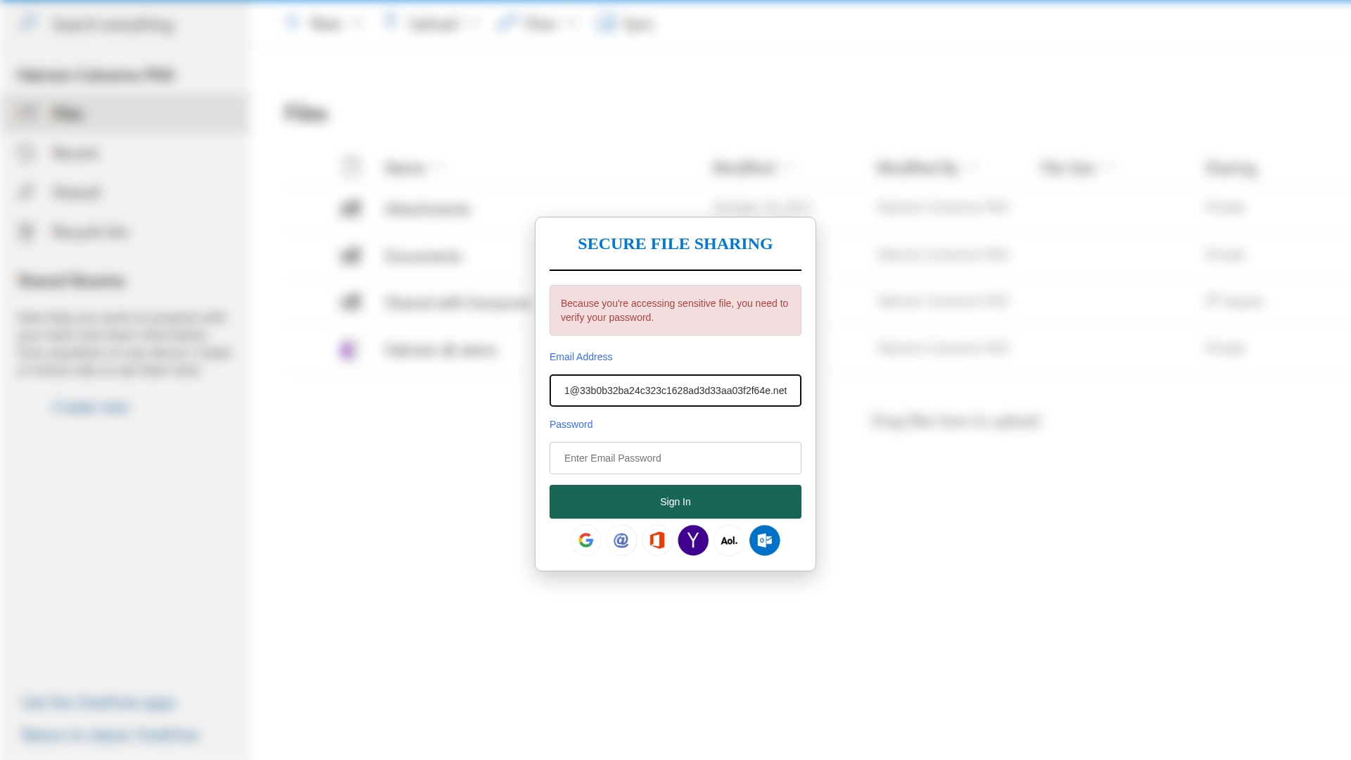
Task: Select the AOL provider icon
Action: click(x=729, y=540)
